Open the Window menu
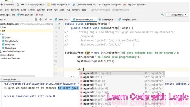The width and height of the screenshot is (190, 107). click(x=76, y=10)
